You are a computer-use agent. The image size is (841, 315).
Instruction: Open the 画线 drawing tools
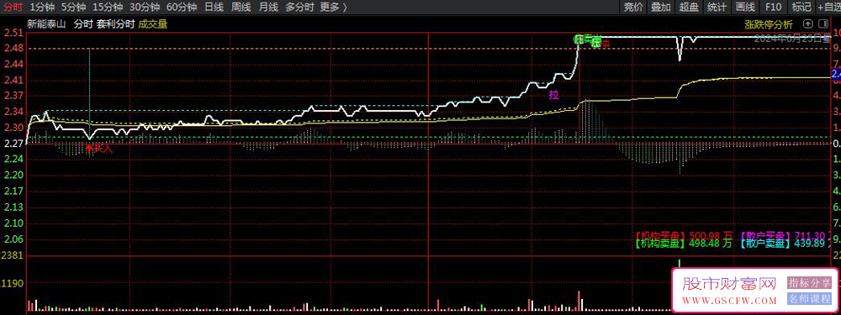[745, 7]
